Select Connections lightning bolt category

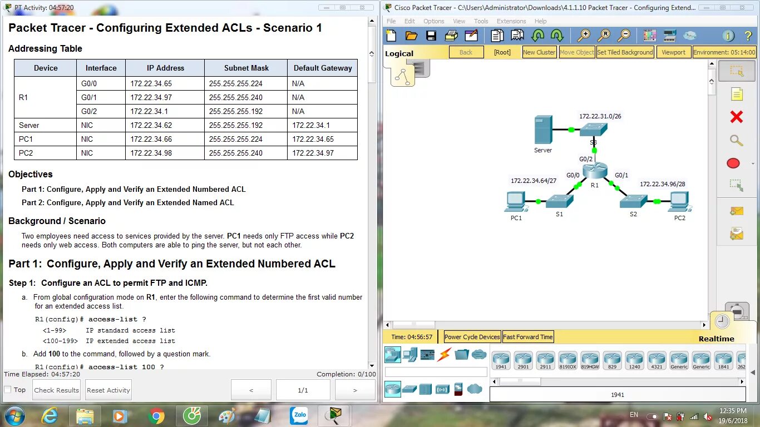444,354
